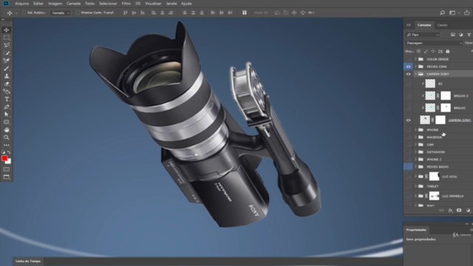Reset default foreground and background colors

[x=3, y=152]
